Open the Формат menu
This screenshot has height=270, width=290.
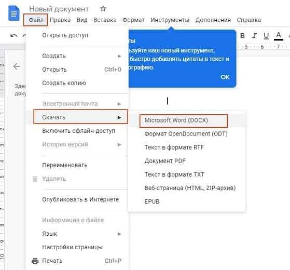(x=133, y=20)
